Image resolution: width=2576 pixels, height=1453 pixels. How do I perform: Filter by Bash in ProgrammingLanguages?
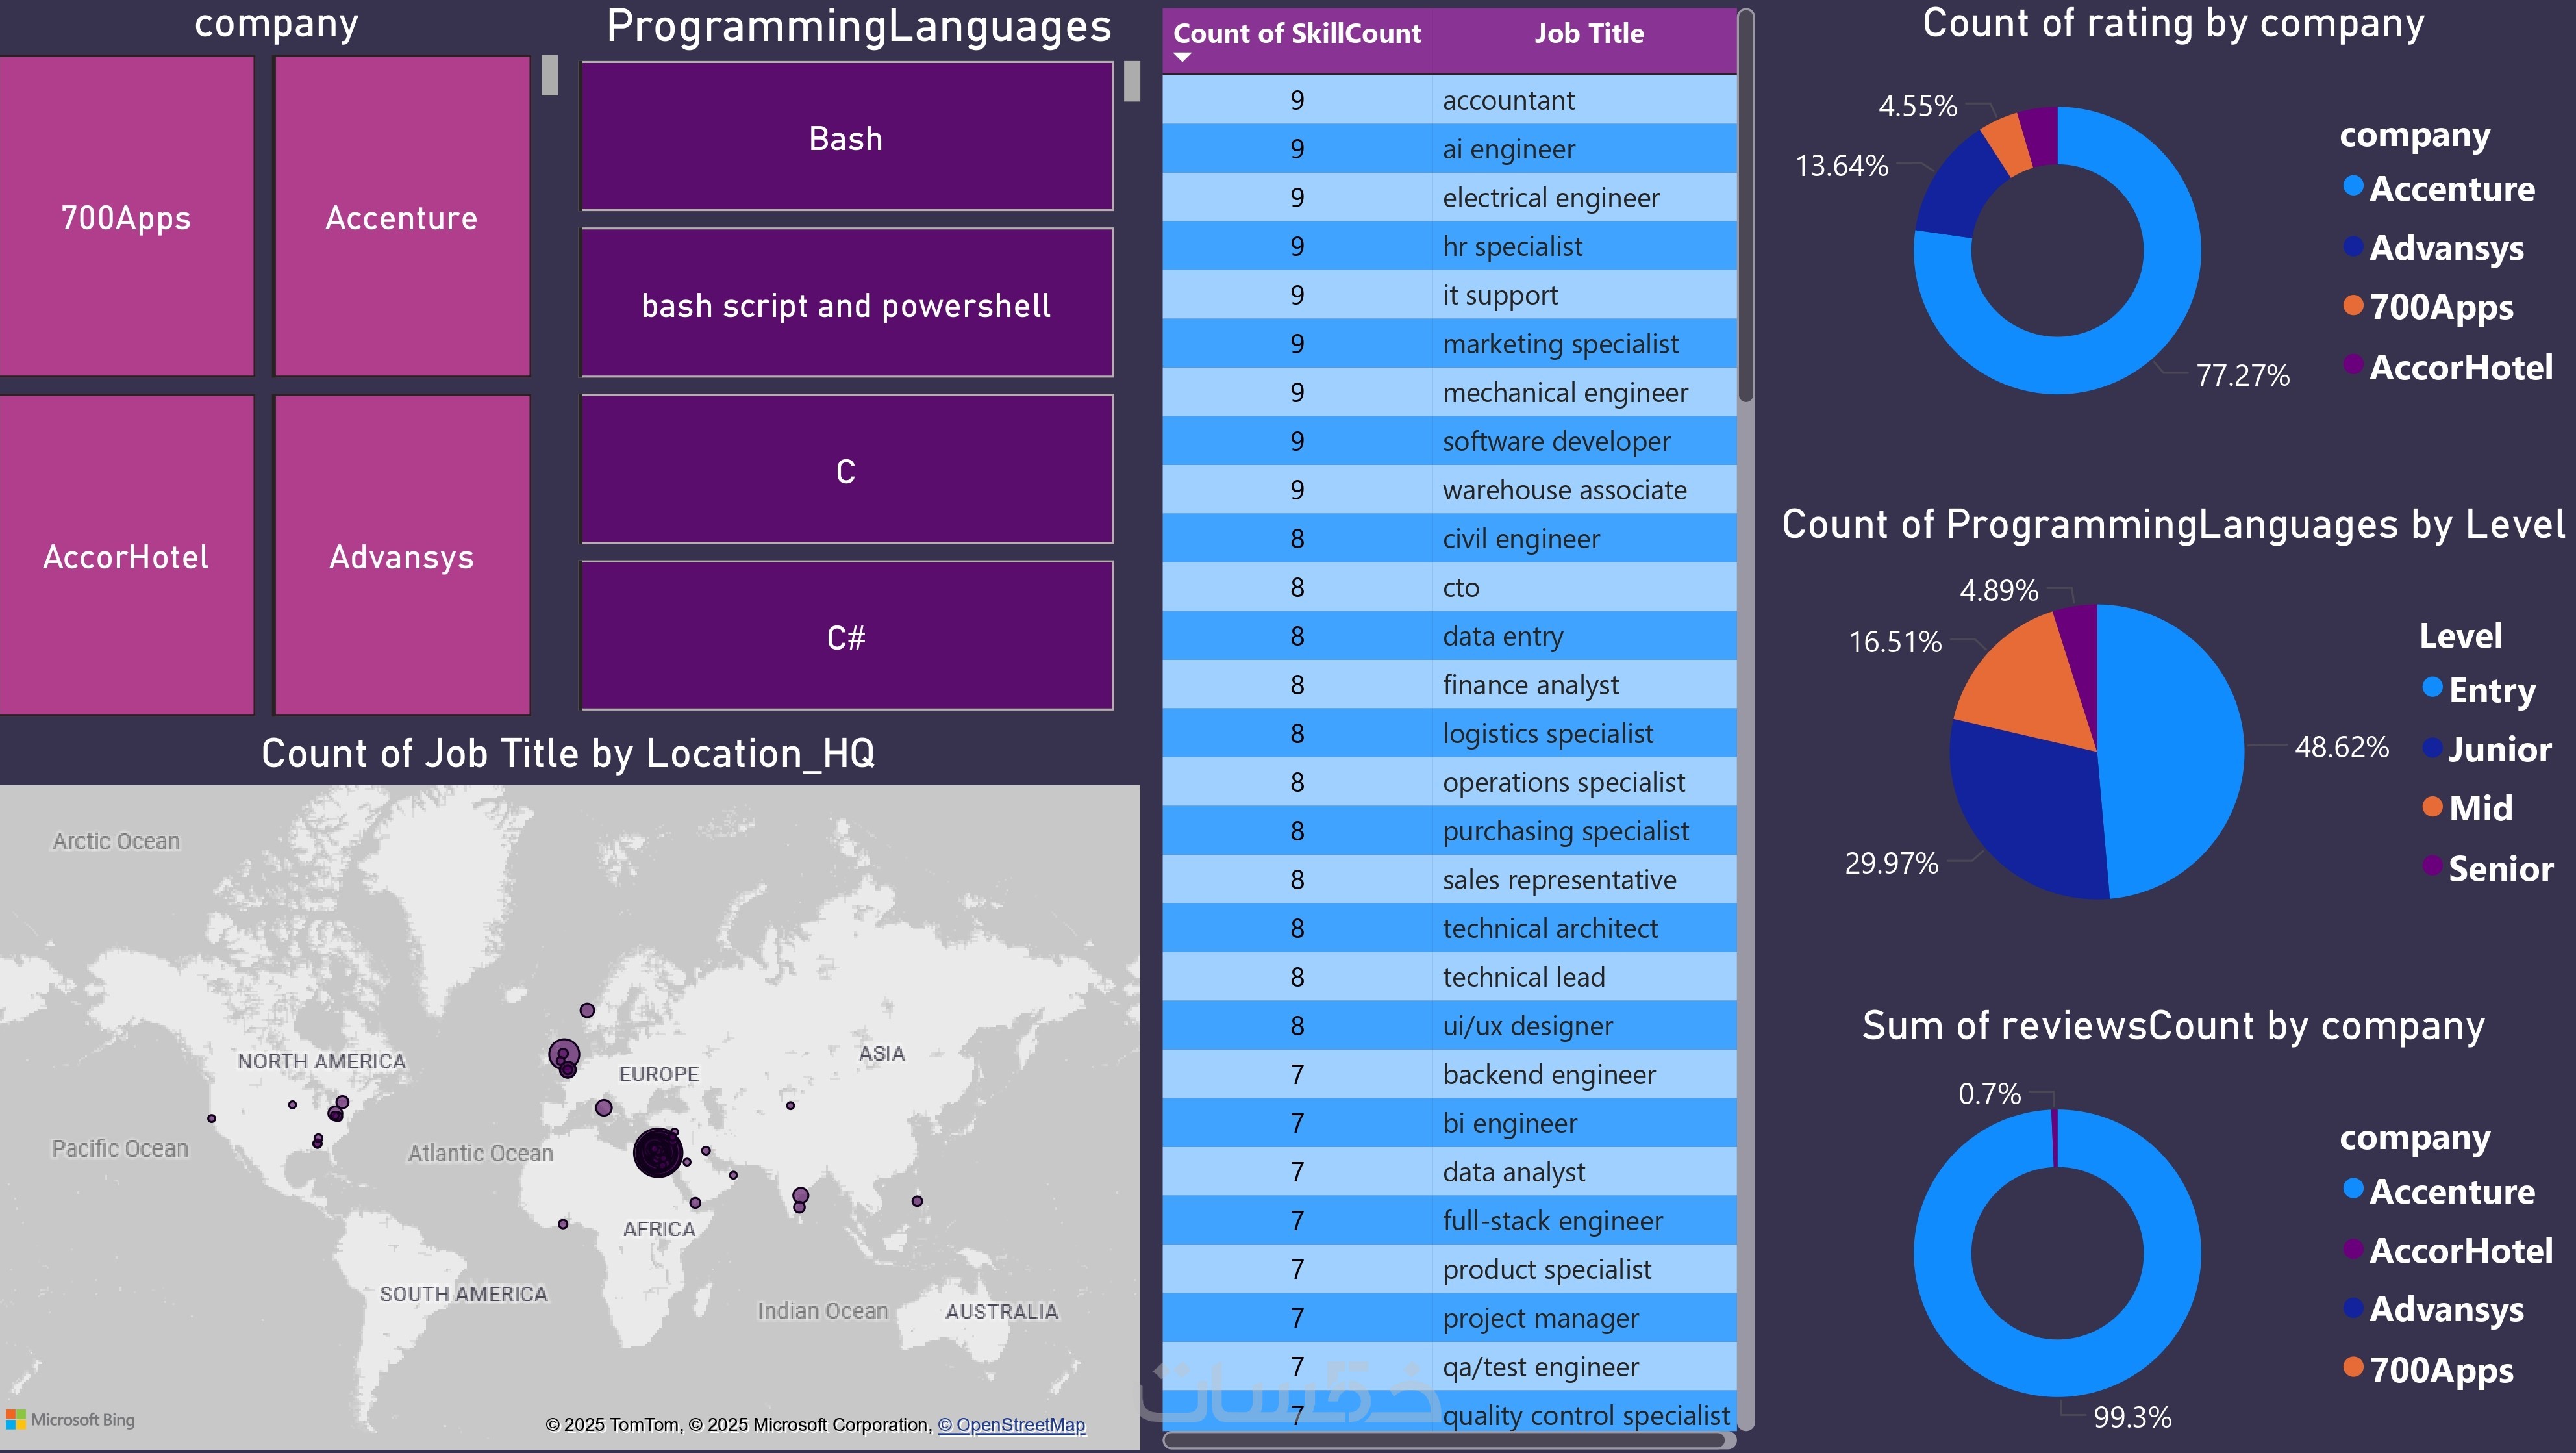pos(845,137)
